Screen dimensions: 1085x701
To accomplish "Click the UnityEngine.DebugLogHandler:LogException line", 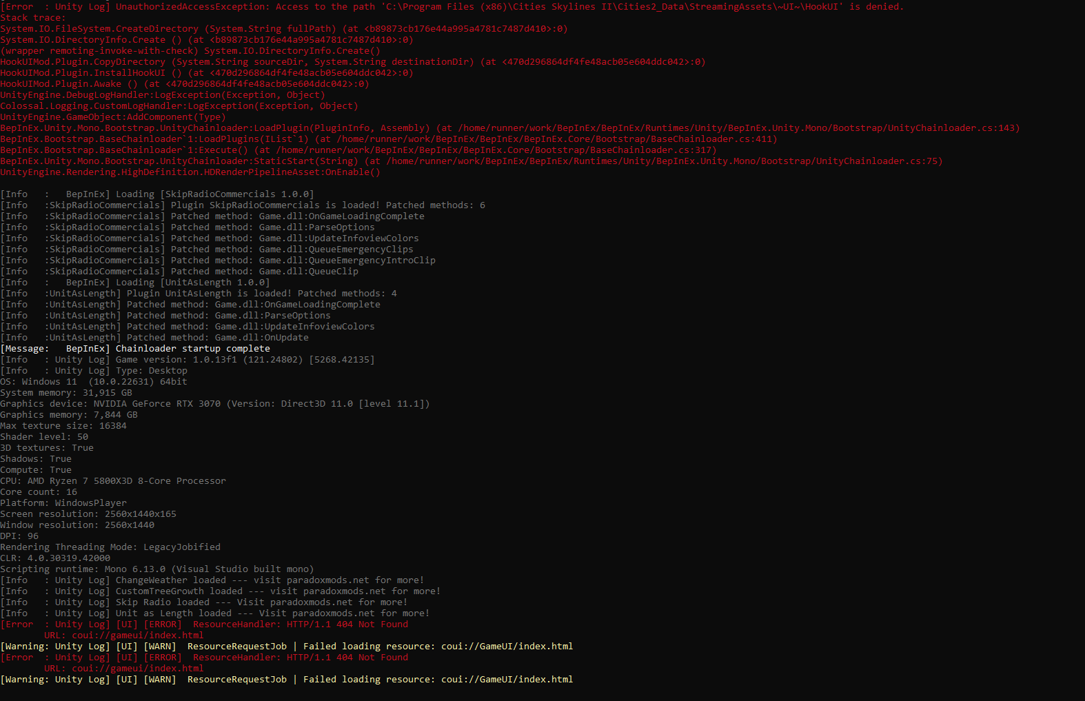I will [x=163, y=95].
